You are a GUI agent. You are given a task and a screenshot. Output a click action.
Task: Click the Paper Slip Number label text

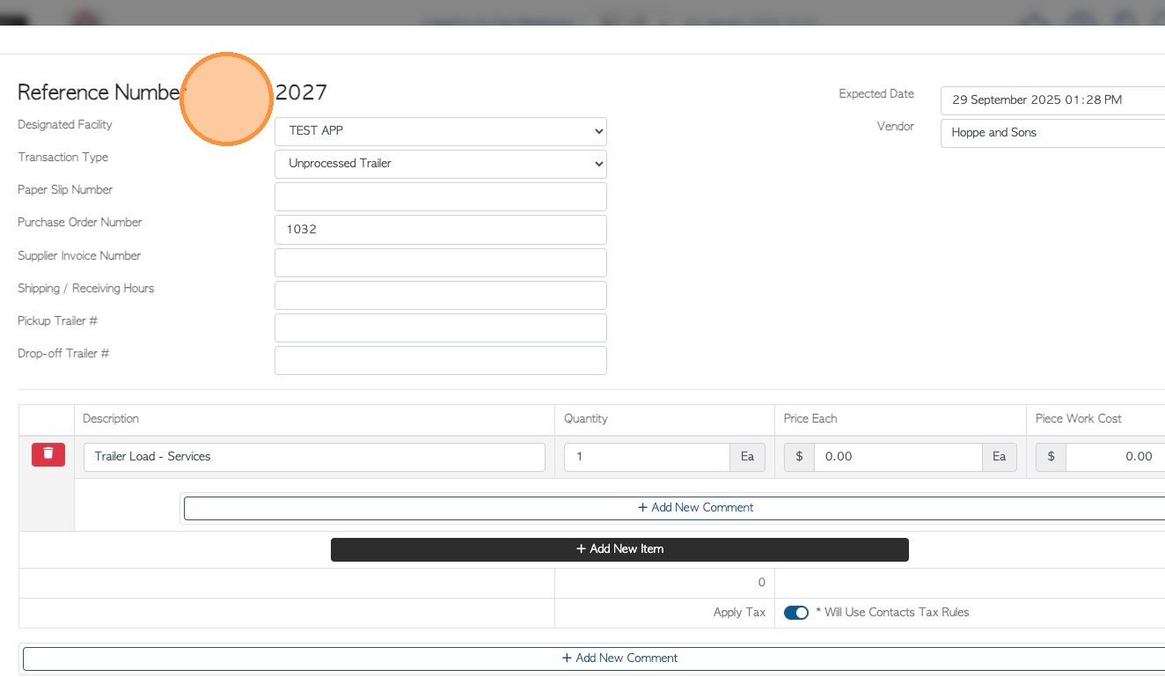coord(65,190)
